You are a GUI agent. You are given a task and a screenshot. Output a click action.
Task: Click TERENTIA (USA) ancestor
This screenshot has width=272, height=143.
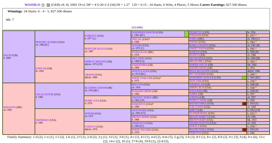[196, 133]
